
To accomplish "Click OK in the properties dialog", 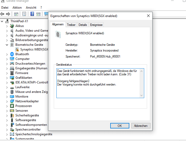I will (120, 126).
